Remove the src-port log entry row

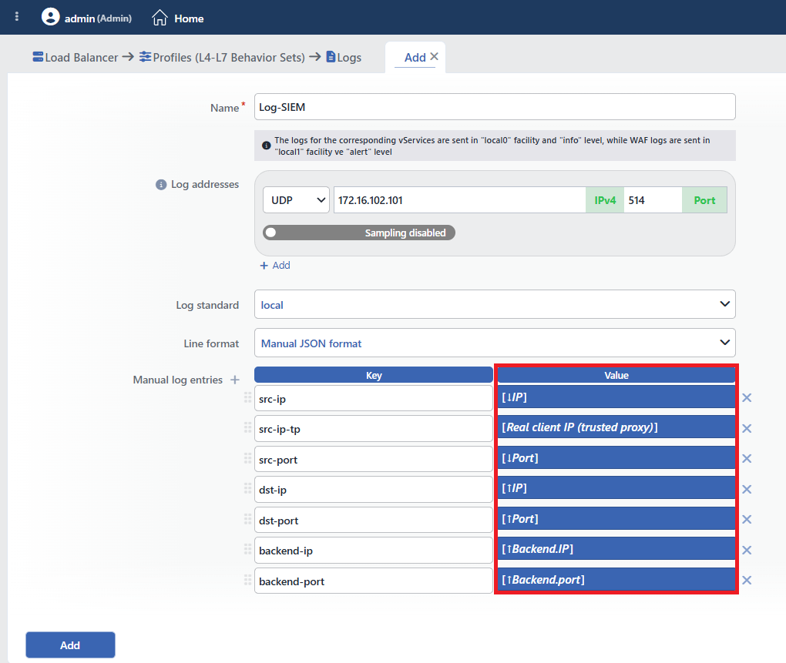(747, 459)
